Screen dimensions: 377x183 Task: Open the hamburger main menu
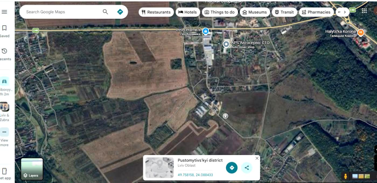pyautogui.click(x=4, y=12)
